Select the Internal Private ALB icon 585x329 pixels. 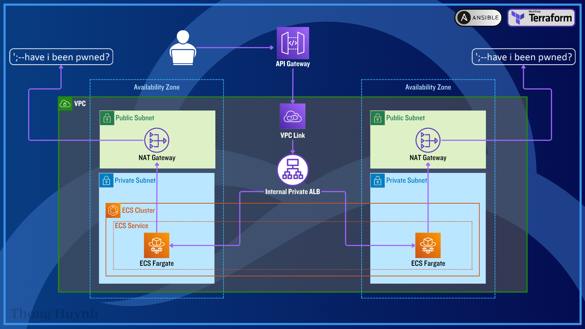click(292, 170)
